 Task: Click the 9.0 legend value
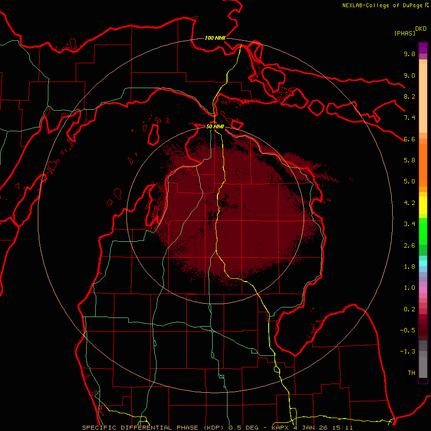(x=409, y=76)
